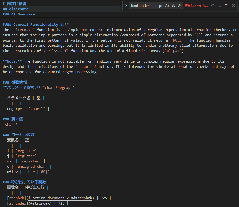Close the find widget
This screenshot has width=239, height=207.
pos(233,6)
